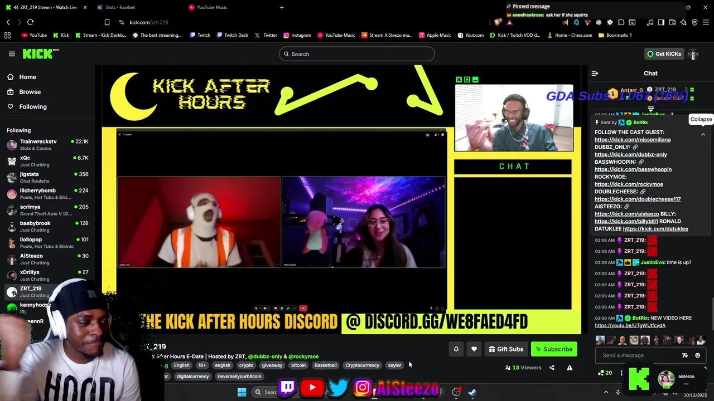Click the Gift Subs button
The height and width of the screenshot is (401, 714).
coord(506,349)
